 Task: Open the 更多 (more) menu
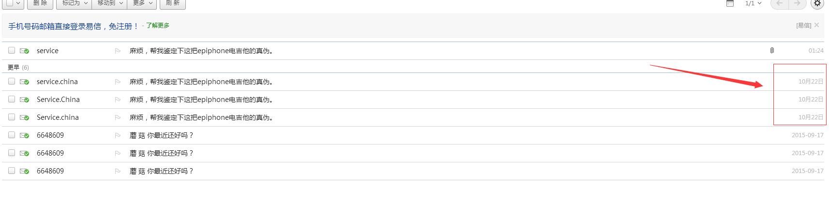tap(142, 3)
